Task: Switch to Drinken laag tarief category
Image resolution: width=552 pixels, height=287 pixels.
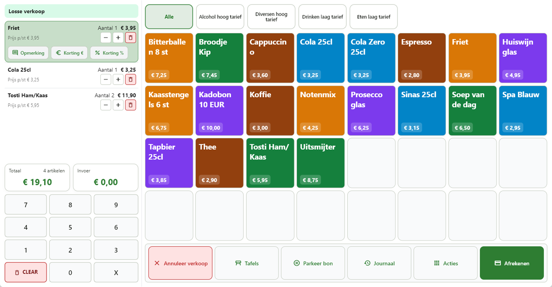Action: coord(323,17)
